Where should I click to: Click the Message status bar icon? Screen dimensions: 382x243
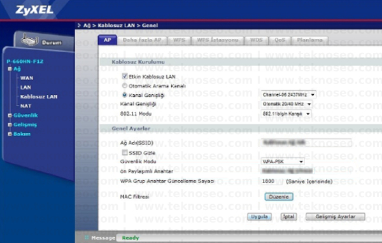(87, 237)
